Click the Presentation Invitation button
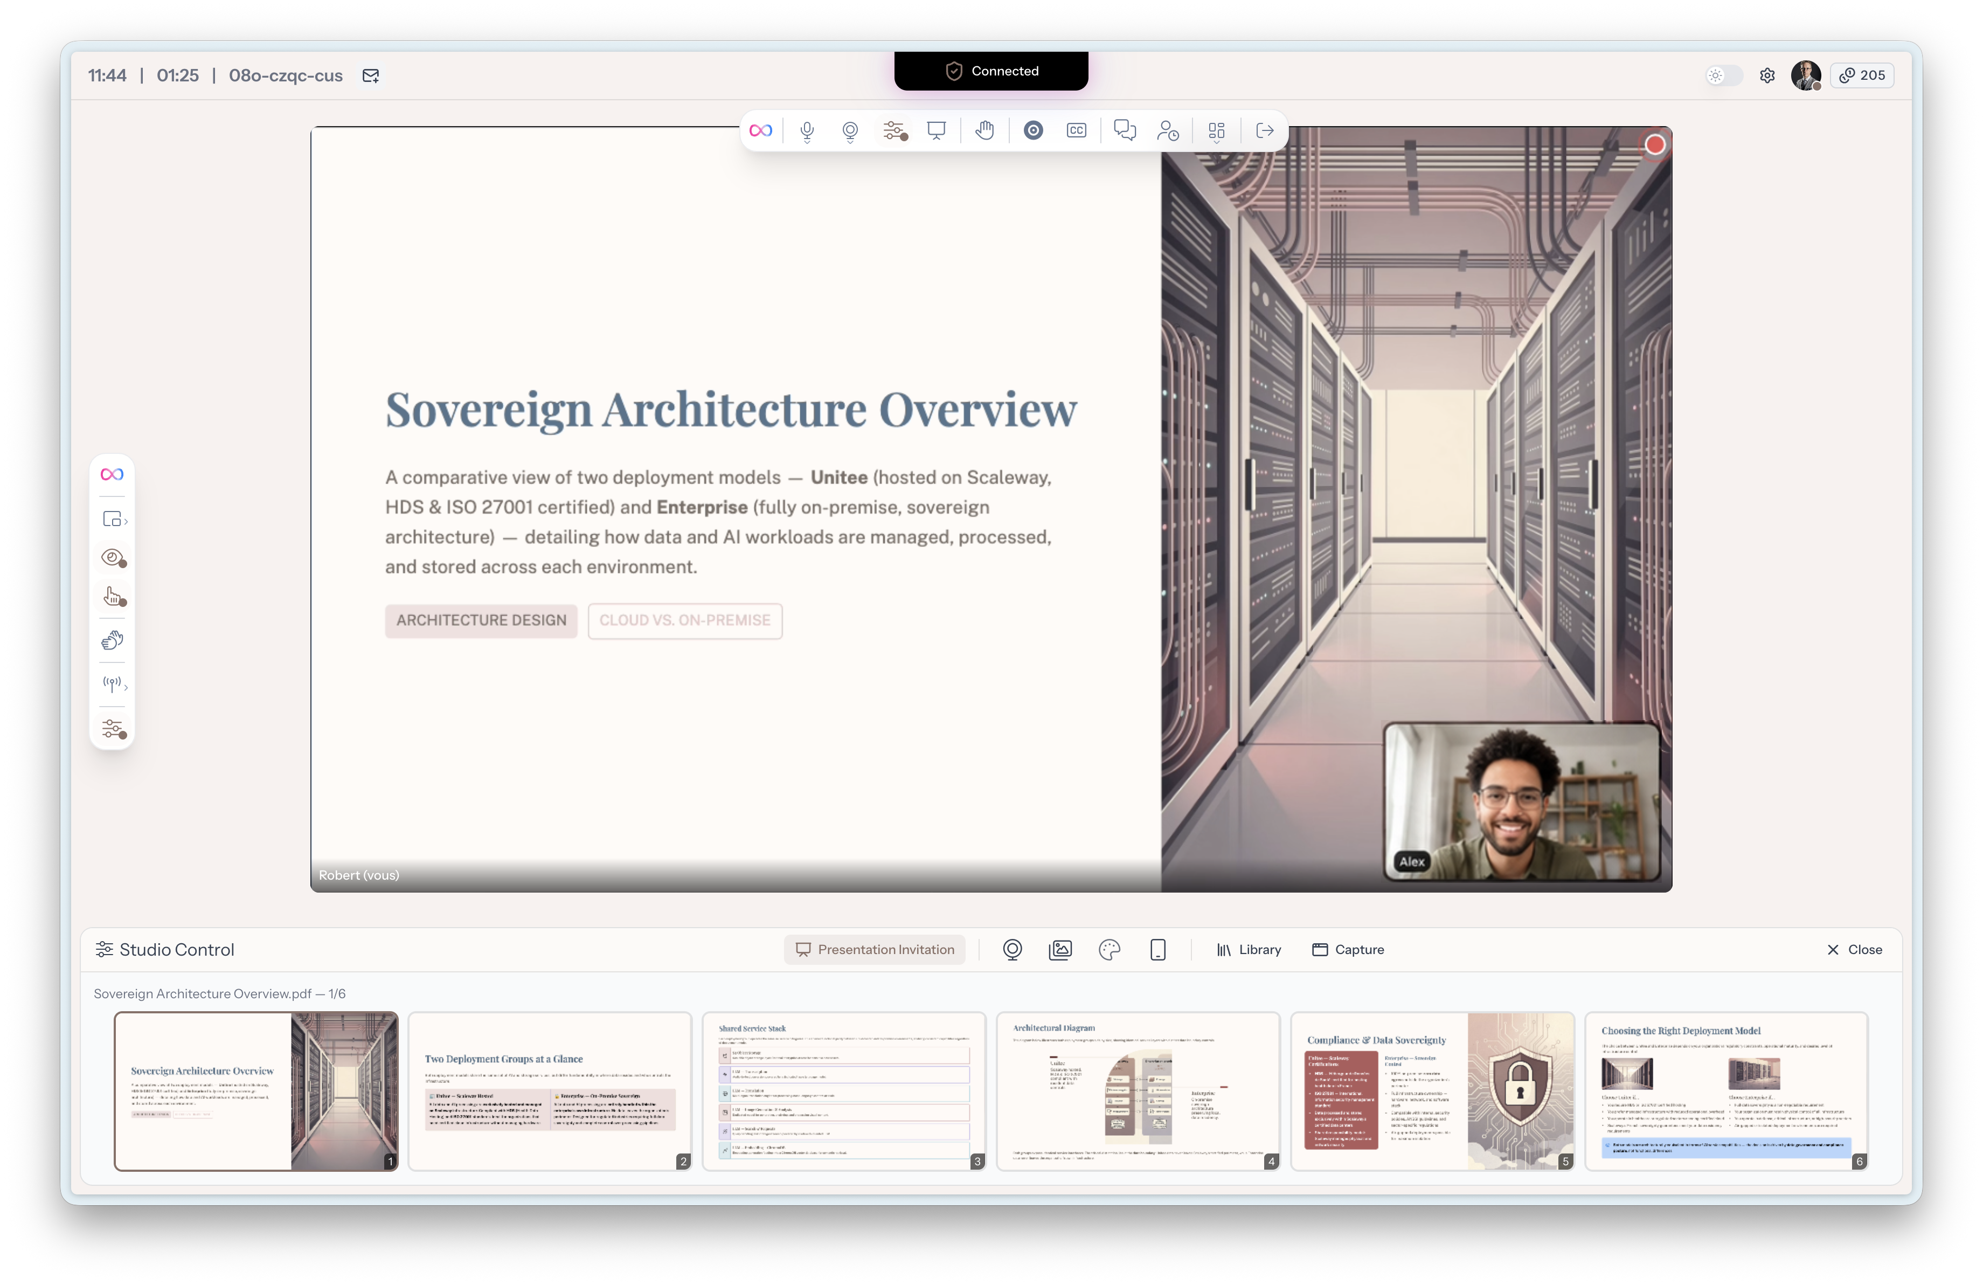 (x=875, y=950)
